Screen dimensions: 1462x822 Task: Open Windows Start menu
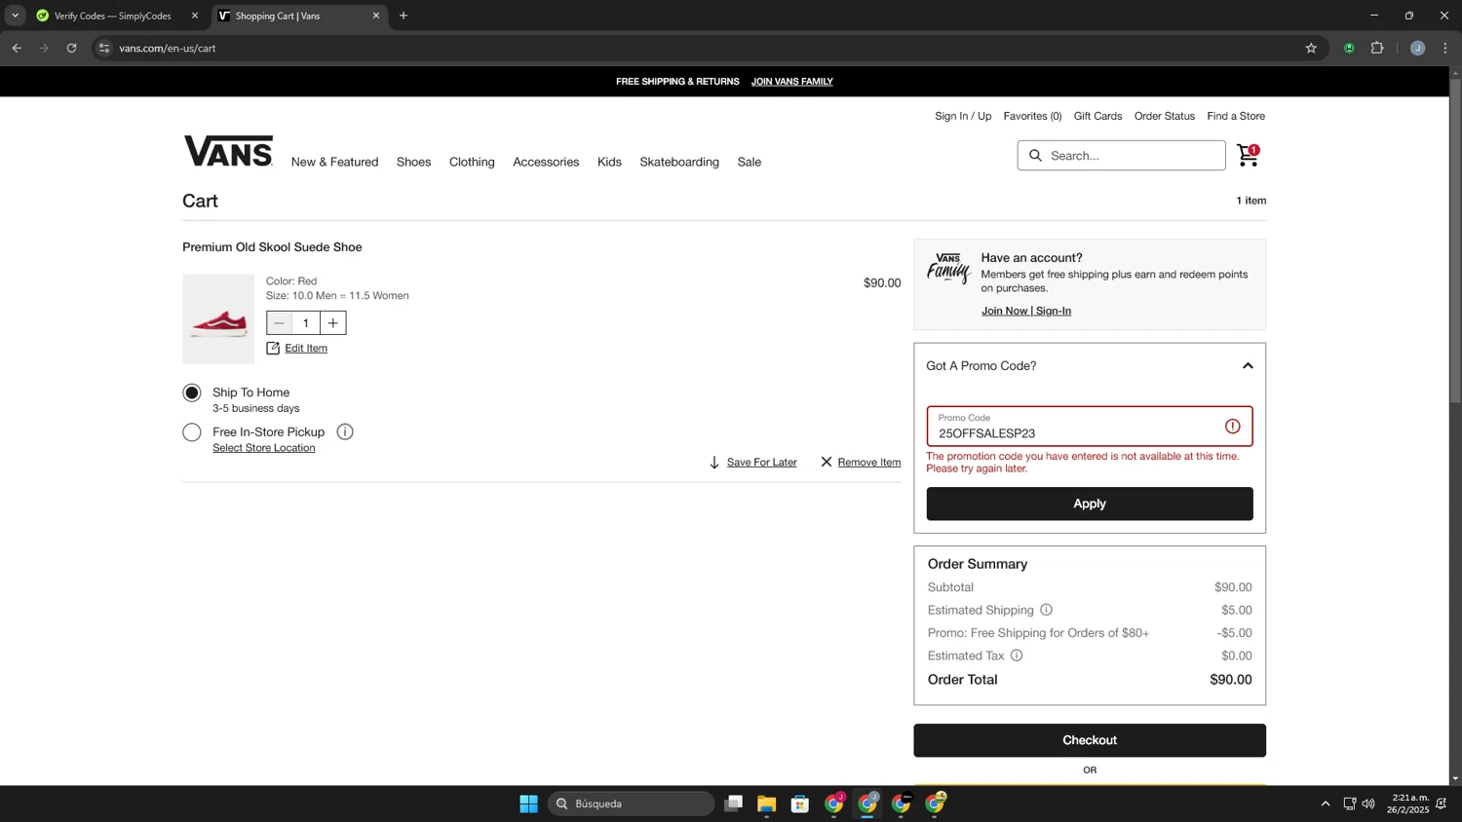(528, 803)
